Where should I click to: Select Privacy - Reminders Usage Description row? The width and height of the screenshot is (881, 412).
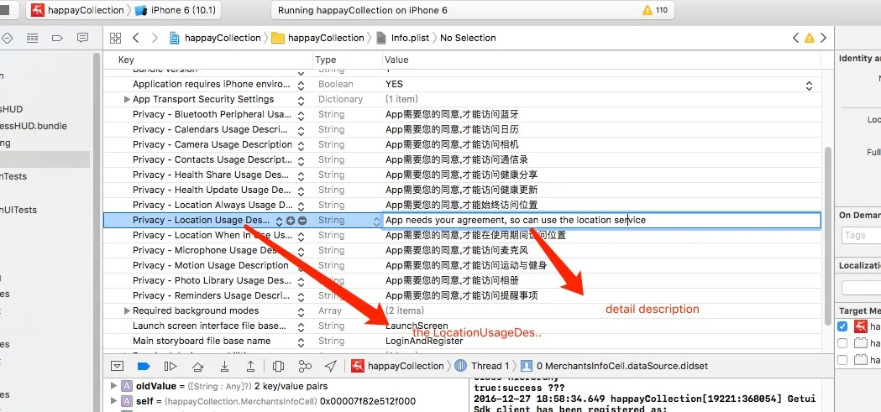click(462, 296)
